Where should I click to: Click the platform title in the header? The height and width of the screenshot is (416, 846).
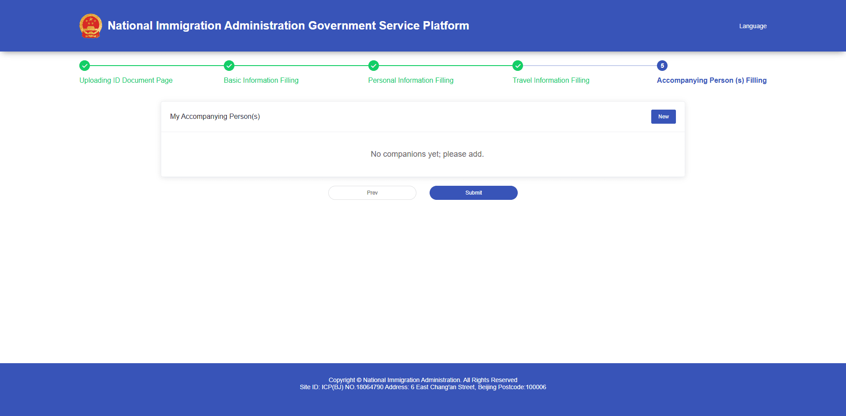click(x=288, y=26)
